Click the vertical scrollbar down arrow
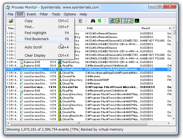Viewport: 183px width, 140px height. click(174, 119)
